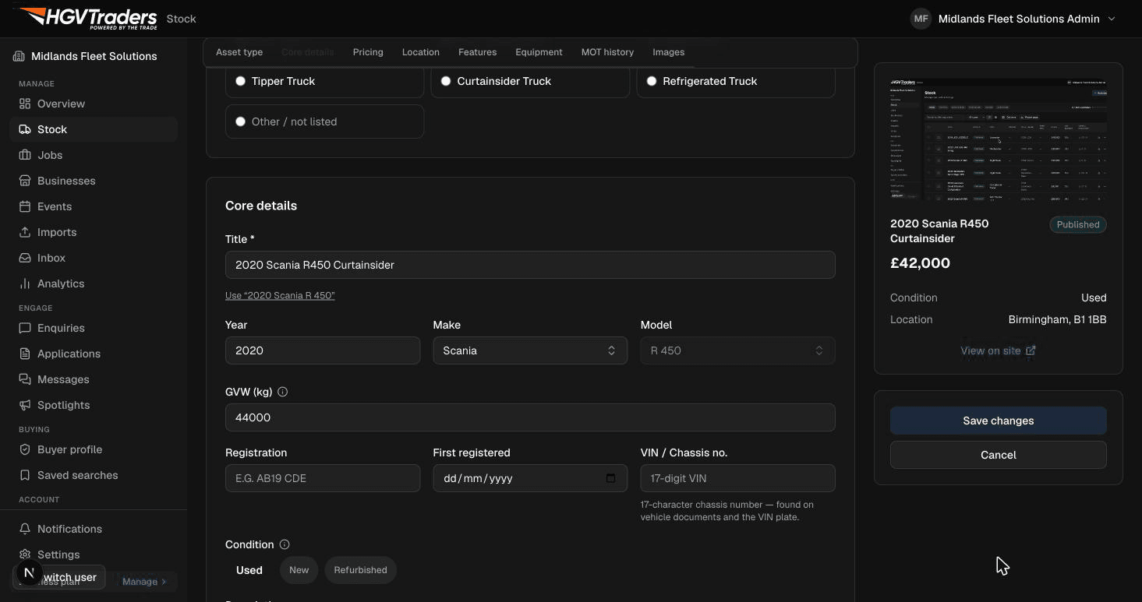Viewport: 1142px width, 602px height.
Task: Click the Spotlights megaphone icon
Action: [x=25, y=405]
